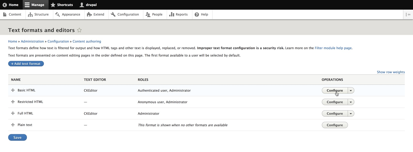This screenshot has height=152, width=413.
Task: Click the drag handle for Plain text
Action: click(13, 125)
